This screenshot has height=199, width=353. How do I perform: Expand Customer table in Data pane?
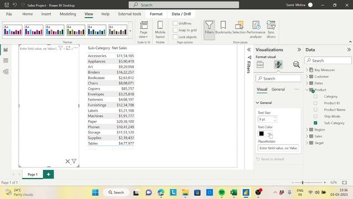pyautogui.click(x=307, y=76)
